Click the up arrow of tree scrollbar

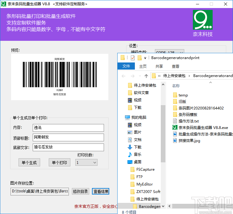163,84
